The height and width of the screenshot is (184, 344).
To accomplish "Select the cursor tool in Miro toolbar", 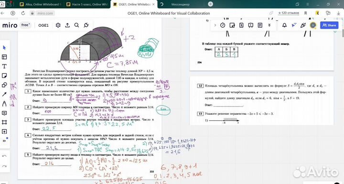I will pos(4,48).
